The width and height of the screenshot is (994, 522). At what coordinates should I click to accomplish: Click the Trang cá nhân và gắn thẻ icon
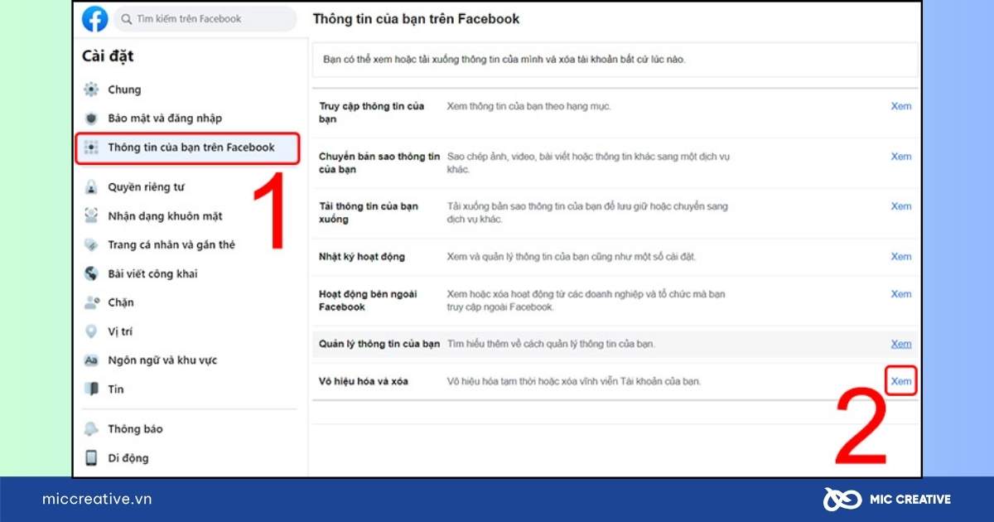pyautogui.click(x=91, y=245)
